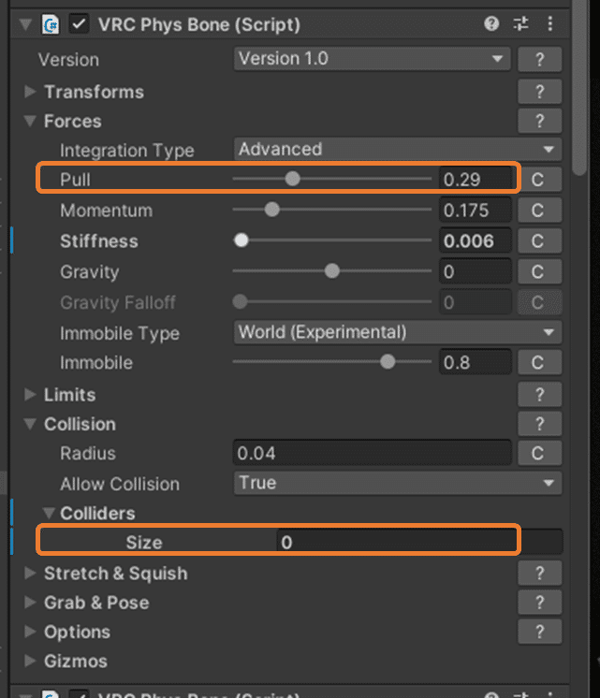This screenshot has height=698, width=600.
Task: Open the Integration Type dropdown
Action: tap(397, 149)
